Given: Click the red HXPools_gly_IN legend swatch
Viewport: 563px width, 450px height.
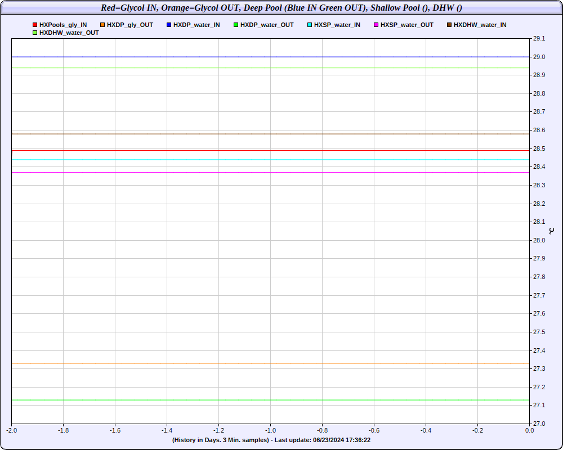Looking at the screenshot, I should click(35, 25).
